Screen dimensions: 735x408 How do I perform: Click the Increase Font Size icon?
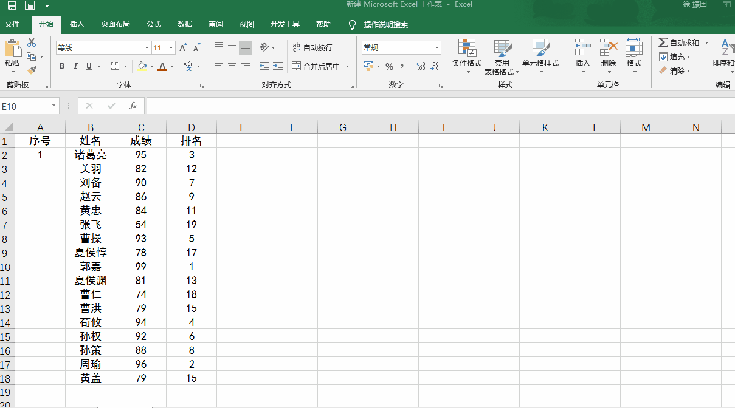[183, 47]
